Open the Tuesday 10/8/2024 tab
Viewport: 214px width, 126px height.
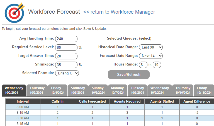pos(137,90)
